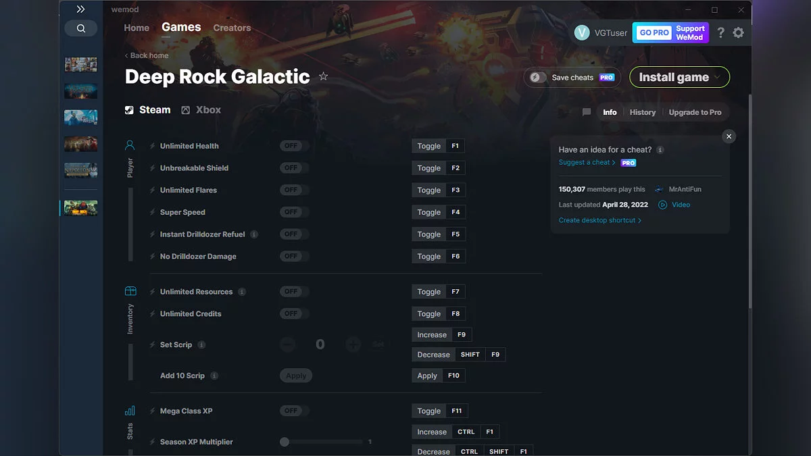811x456 pixels.
Task: Click the Player section icon
Action: click(x=130, y=144)
